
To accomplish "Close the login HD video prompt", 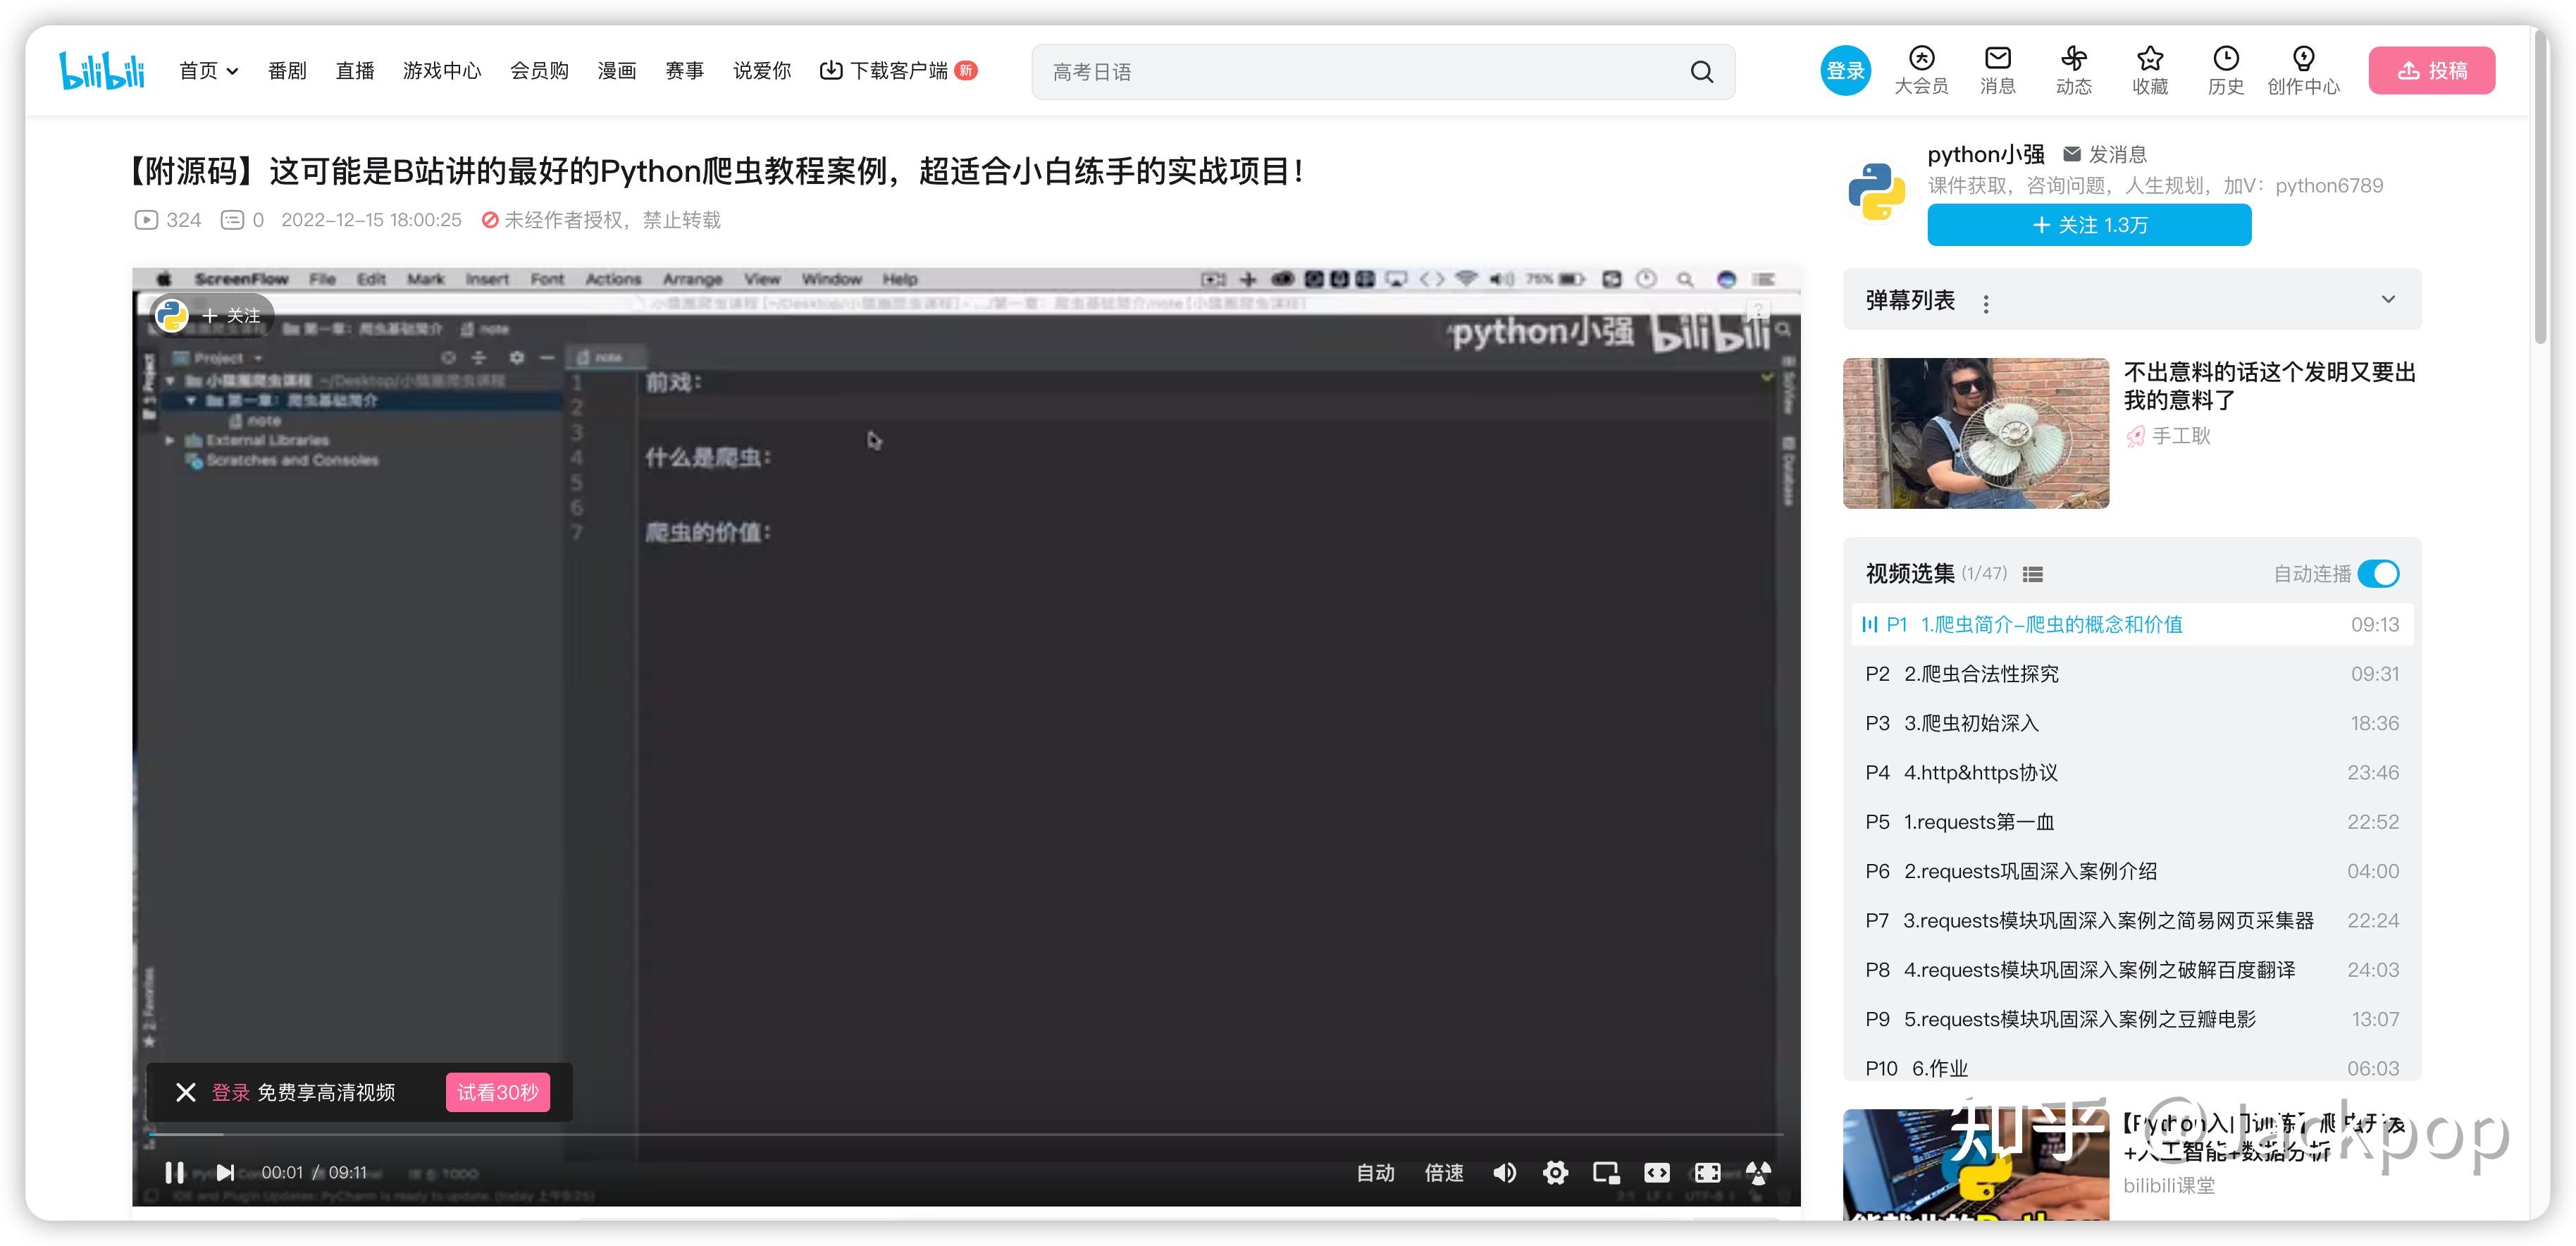I will [x=185, y=1092].
